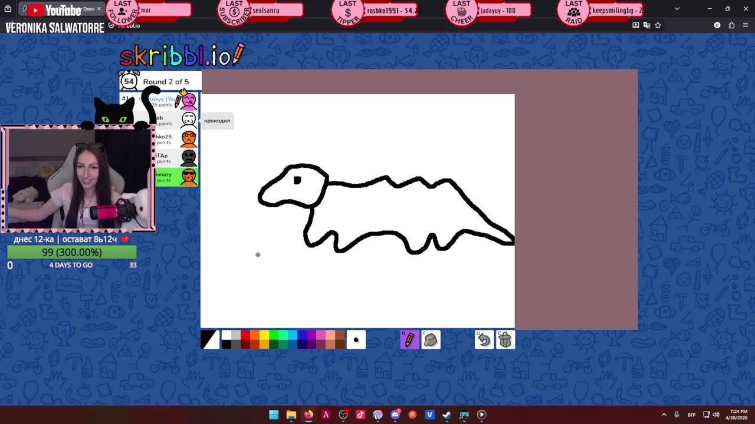
Task: Open the browser extensions icon
Action: click(731, 25)
